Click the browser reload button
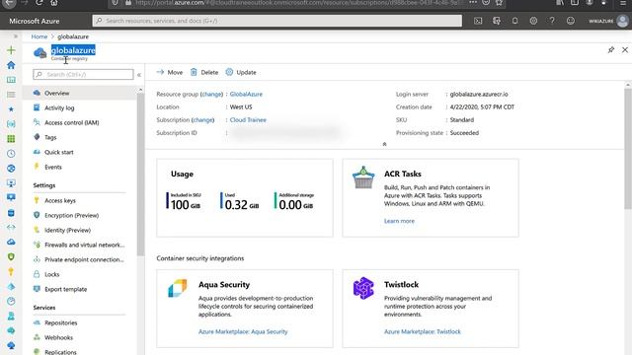This screenshot has width=632, height=355. point(39,3)
